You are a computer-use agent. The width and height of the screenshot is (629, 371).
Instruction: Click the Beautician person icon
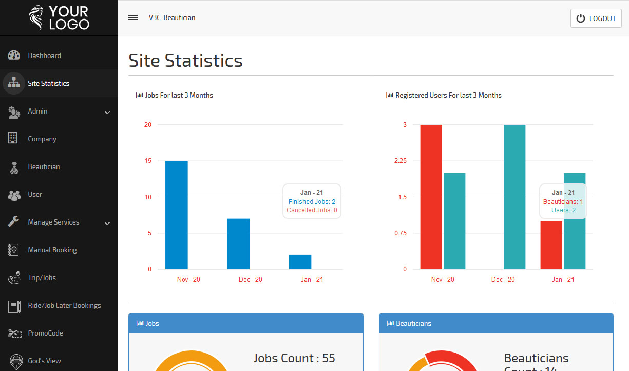pos(14,167)
